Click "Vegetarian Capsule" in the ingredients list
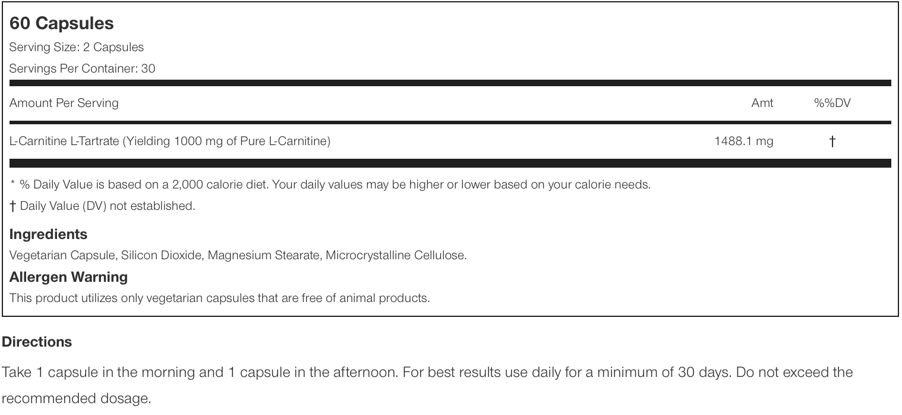The image size is (902, 415). 62,255
